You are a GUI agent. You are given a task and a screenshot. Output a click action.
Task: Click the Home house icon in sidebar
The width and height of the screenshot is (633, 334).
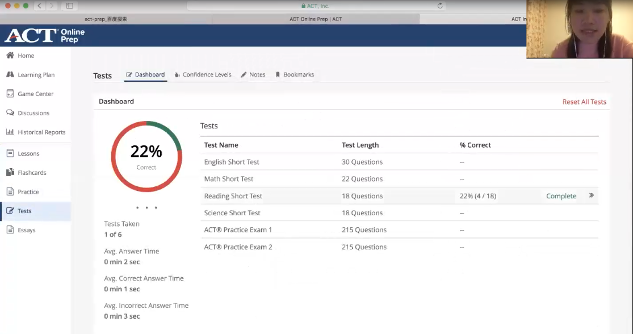[10, 55]
